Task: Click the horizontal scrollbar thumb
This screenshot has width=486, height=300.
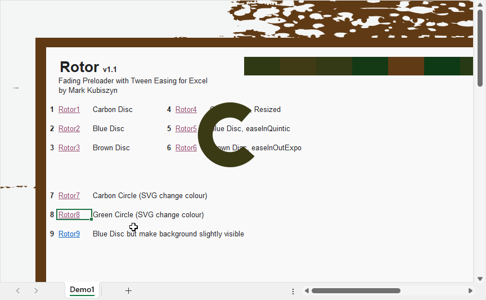Action: 355,291
